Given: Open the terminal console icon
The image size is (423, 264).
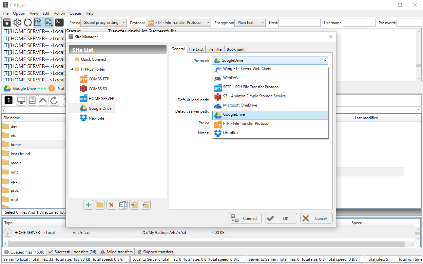Looking at the screenshot, I should [59, 23].
